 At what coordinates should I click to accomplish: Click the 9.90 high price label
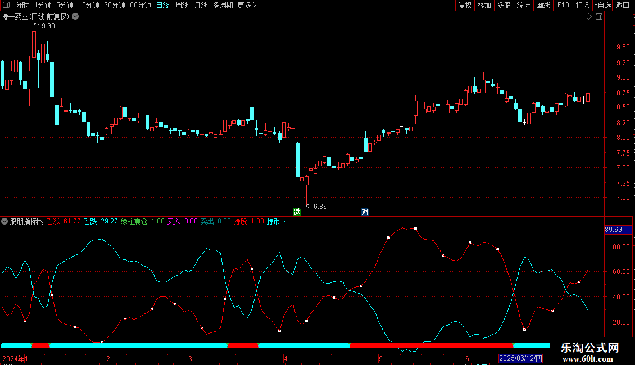48,26
